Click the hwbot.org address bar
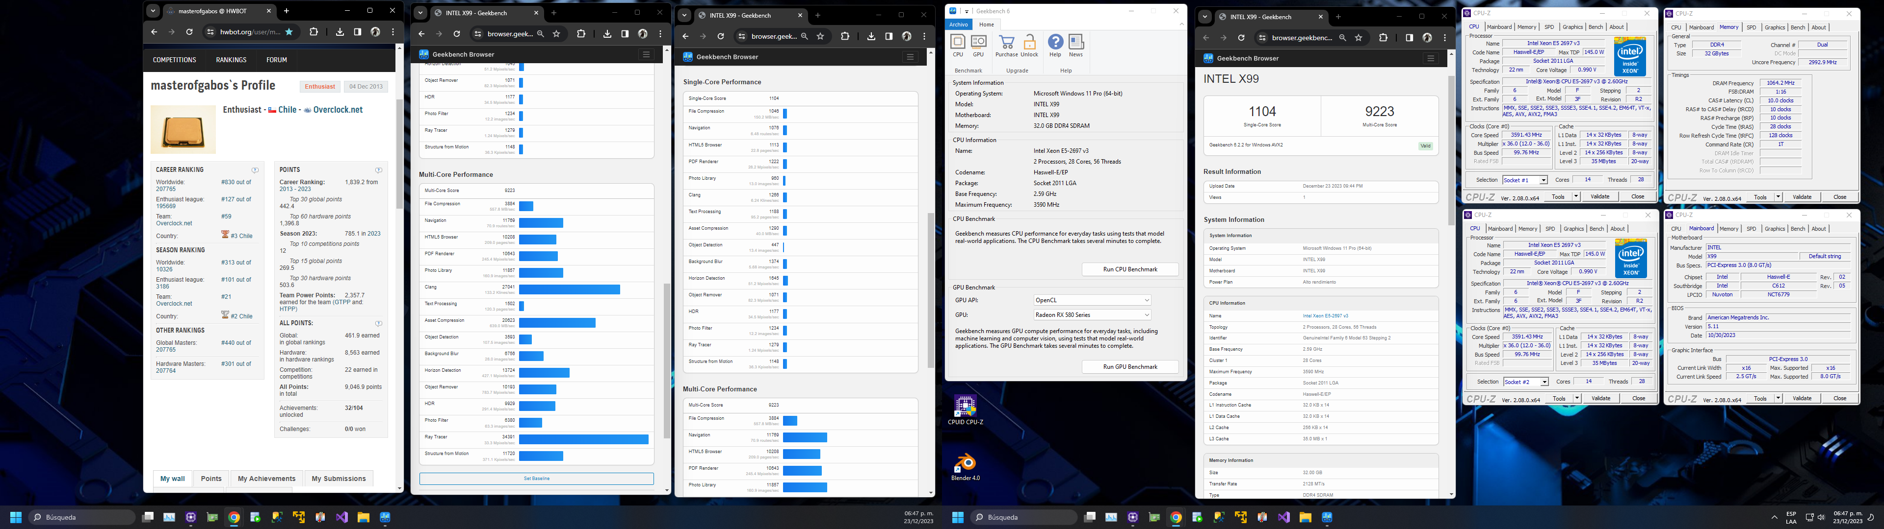 click(x=251, y=32)
